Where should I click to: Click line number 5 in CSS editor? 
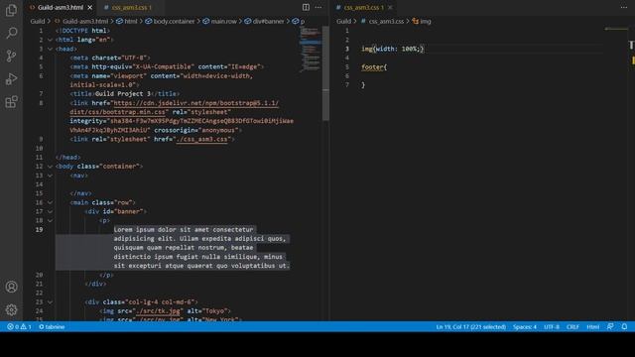[x=347, y=66]
